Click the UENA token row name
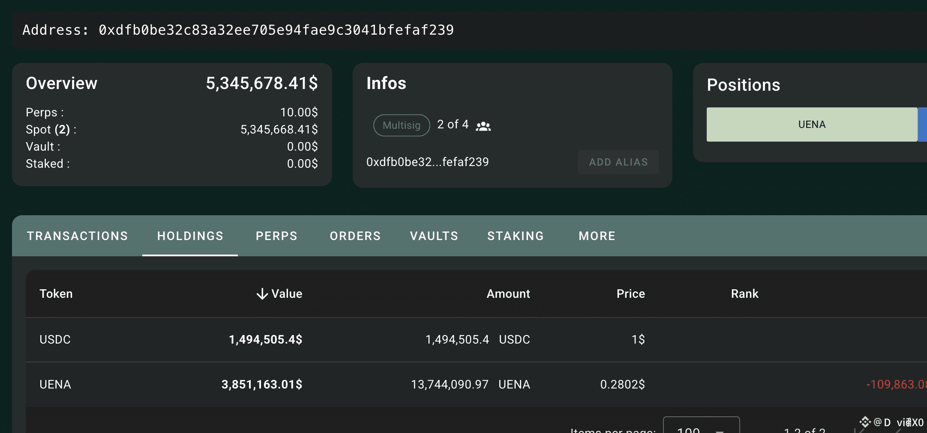The height and width of the screenshot is (433, 927). pyautogui.click(x=55, y=385)
